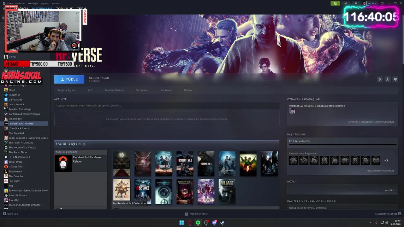
Task: Open the Arkadaşlar menu
Action: (x=33, y=3)
